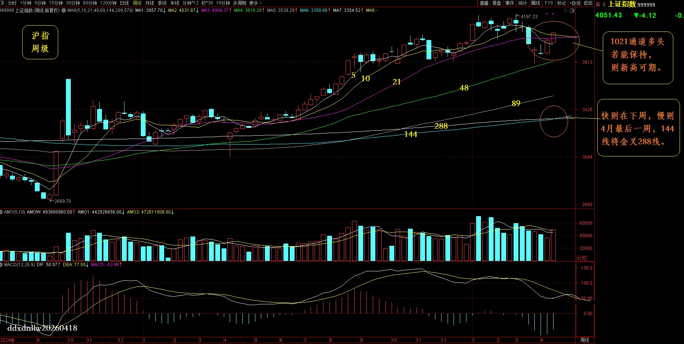Open F10 company information

click(x=549, y=3)
